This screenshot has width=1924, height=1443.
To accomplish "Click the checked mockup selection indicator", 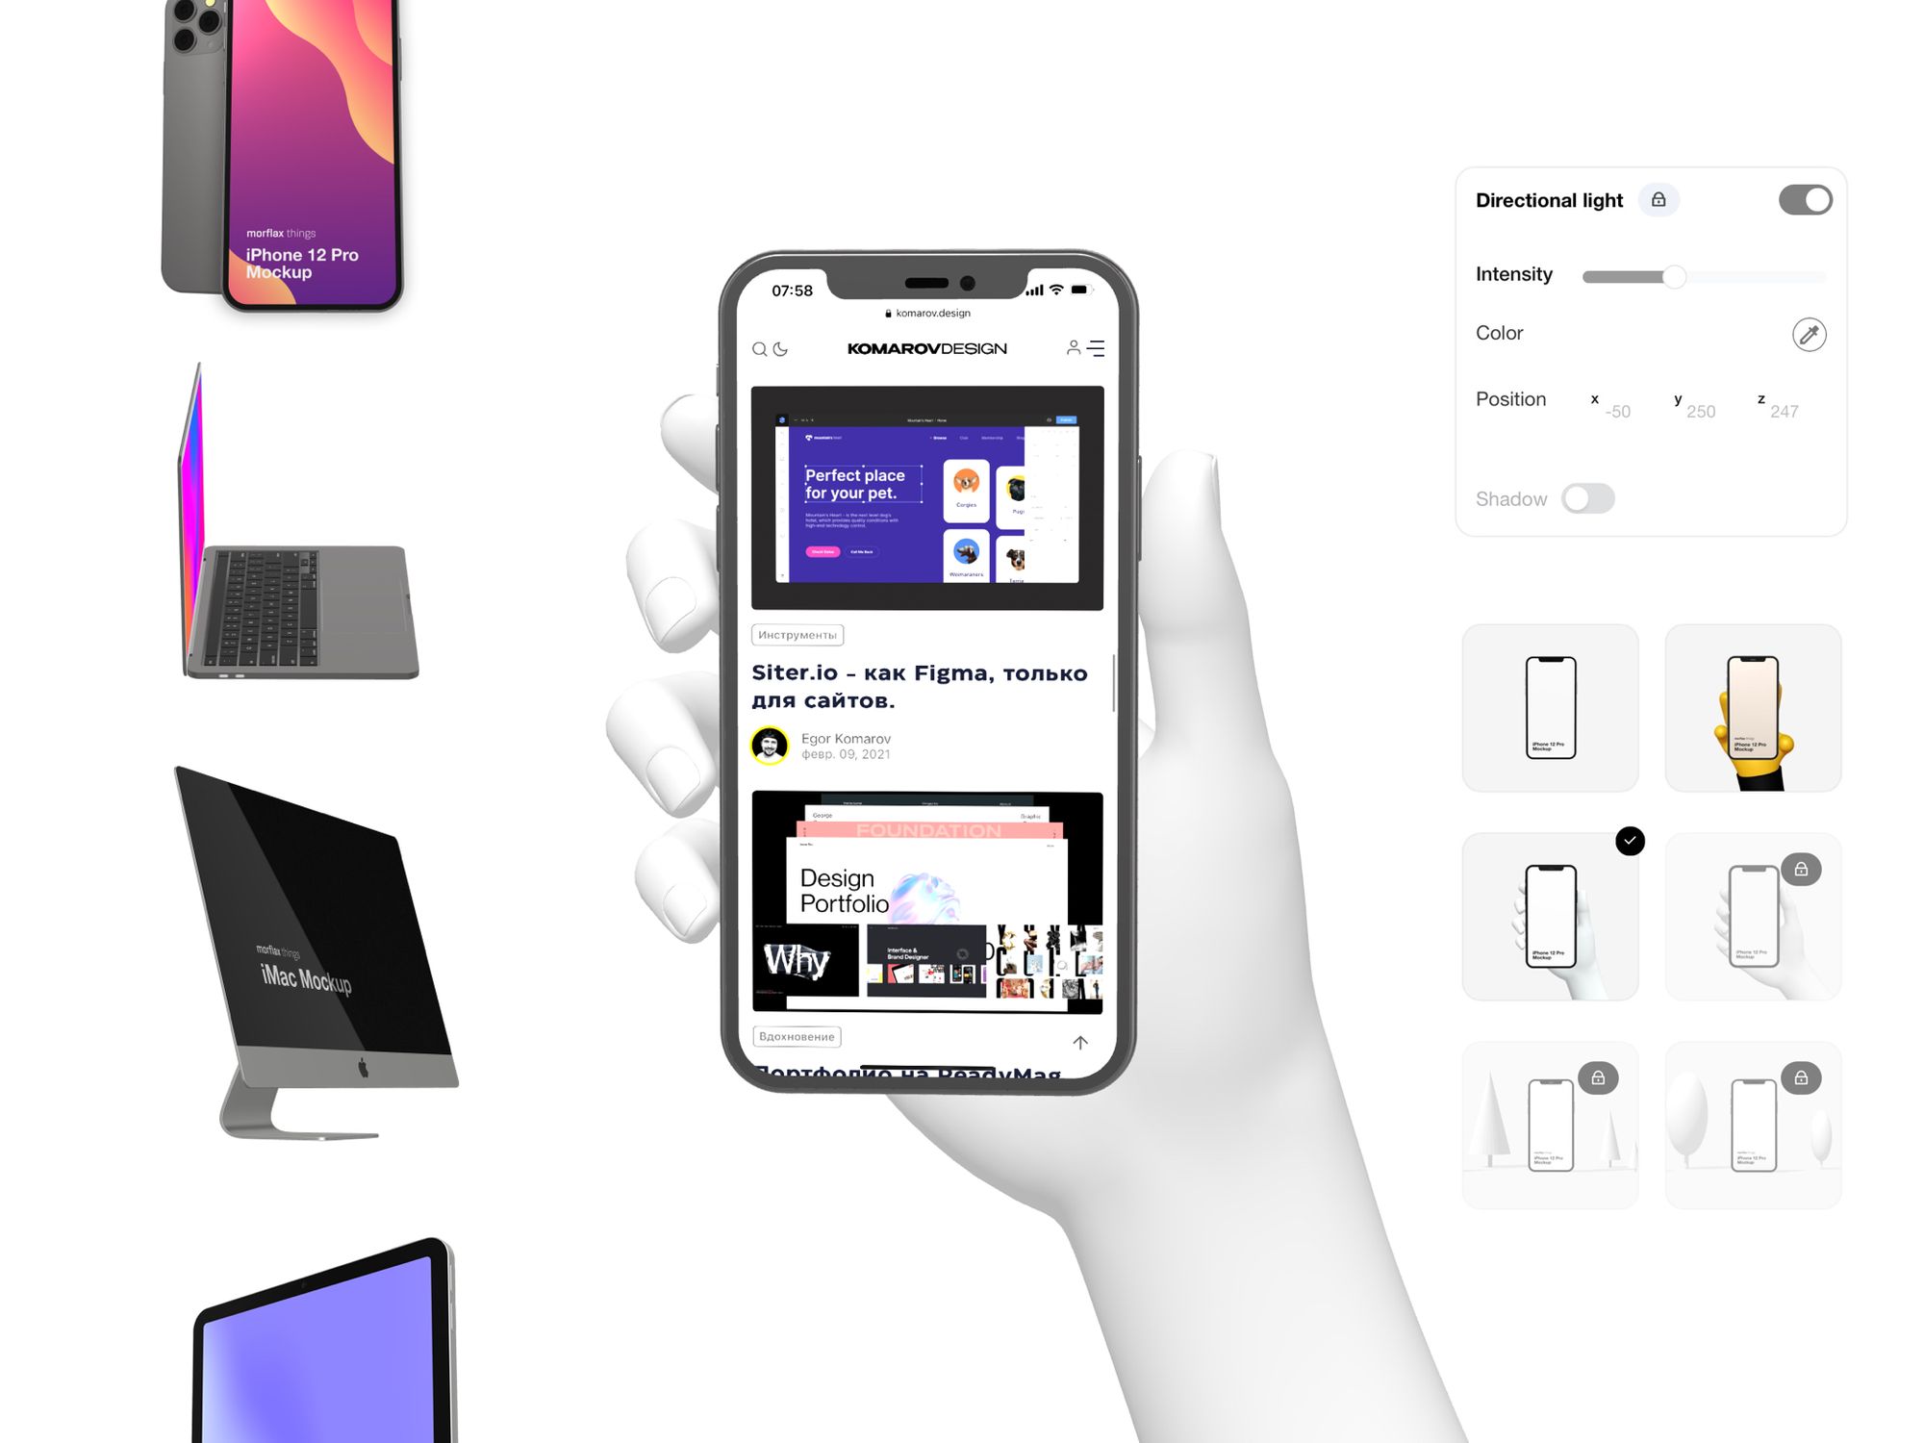I will (1630, 840).
